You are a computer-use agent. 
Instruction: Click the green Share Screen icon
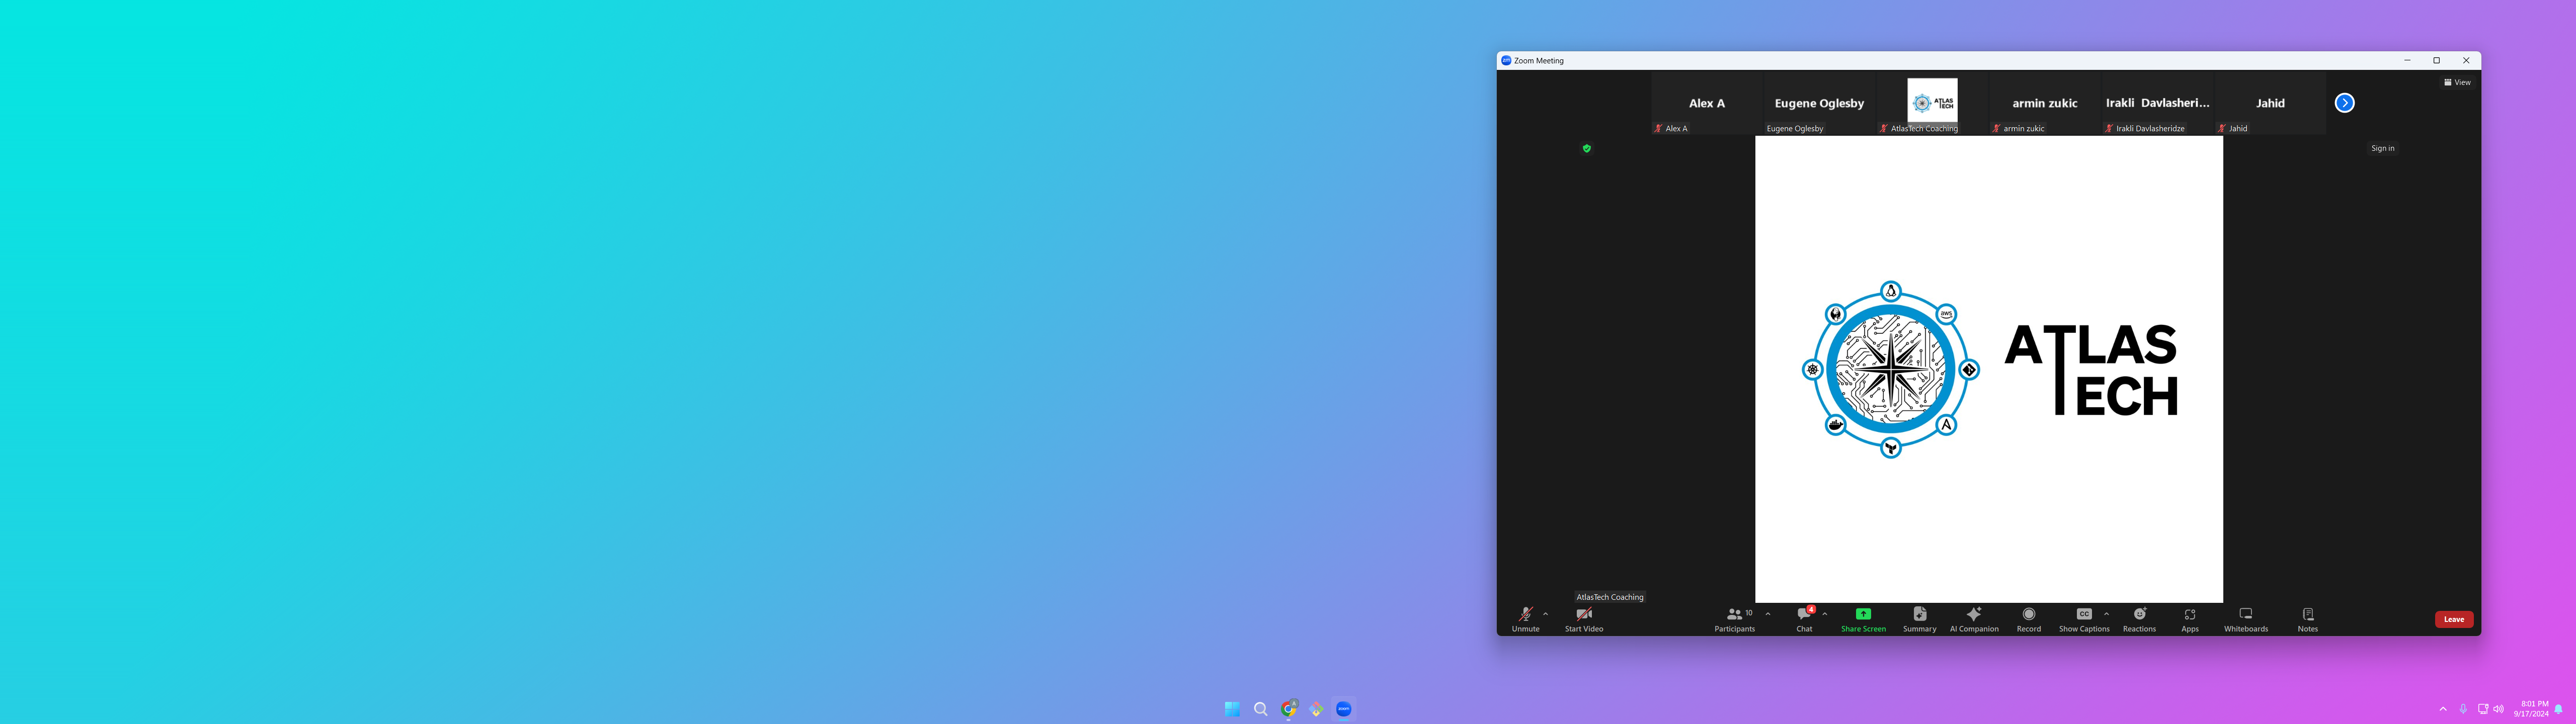click(1863, 614)
